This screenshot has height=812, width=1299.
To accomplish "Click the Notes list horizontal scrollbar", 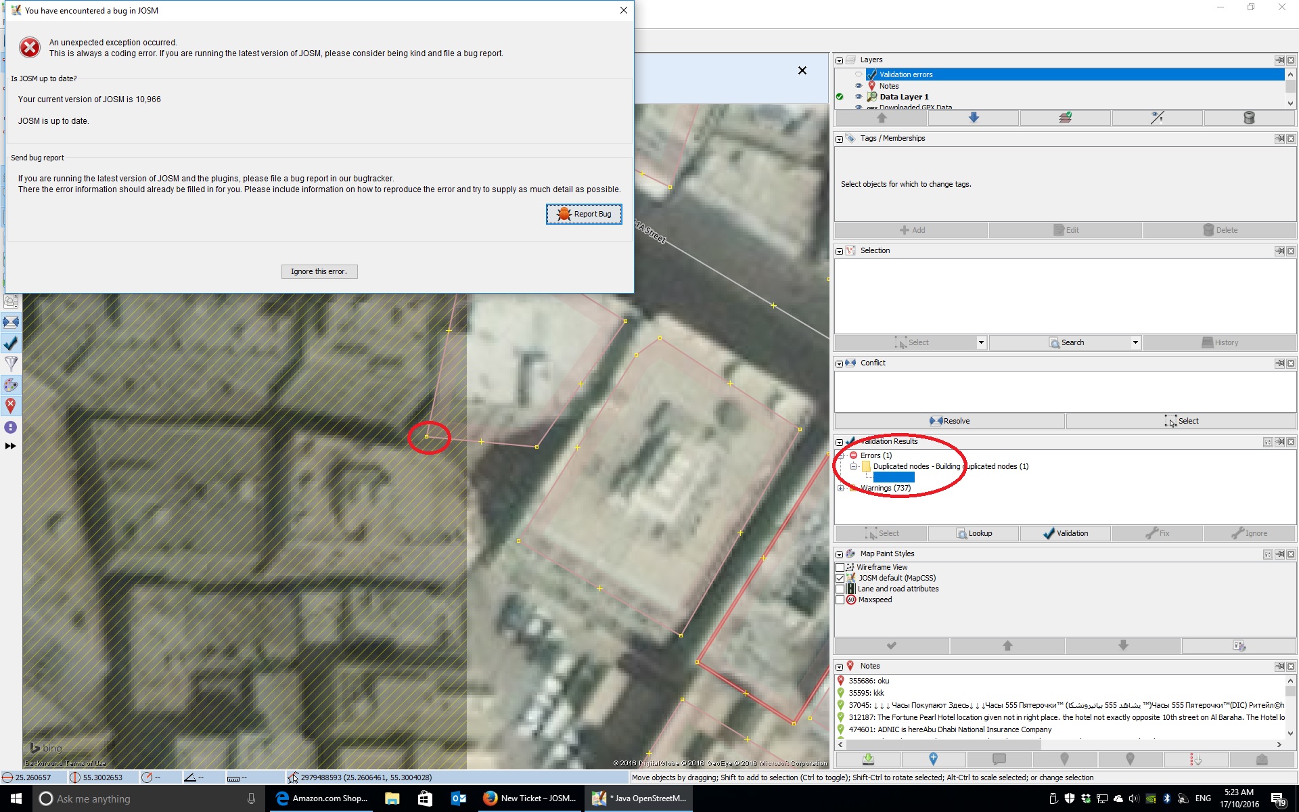I will pos(1059,744).
